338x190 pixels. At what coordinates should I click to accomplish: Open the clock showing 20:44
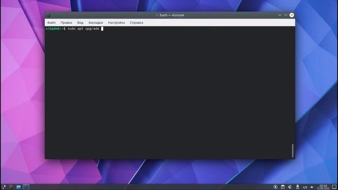click(323, 187)
